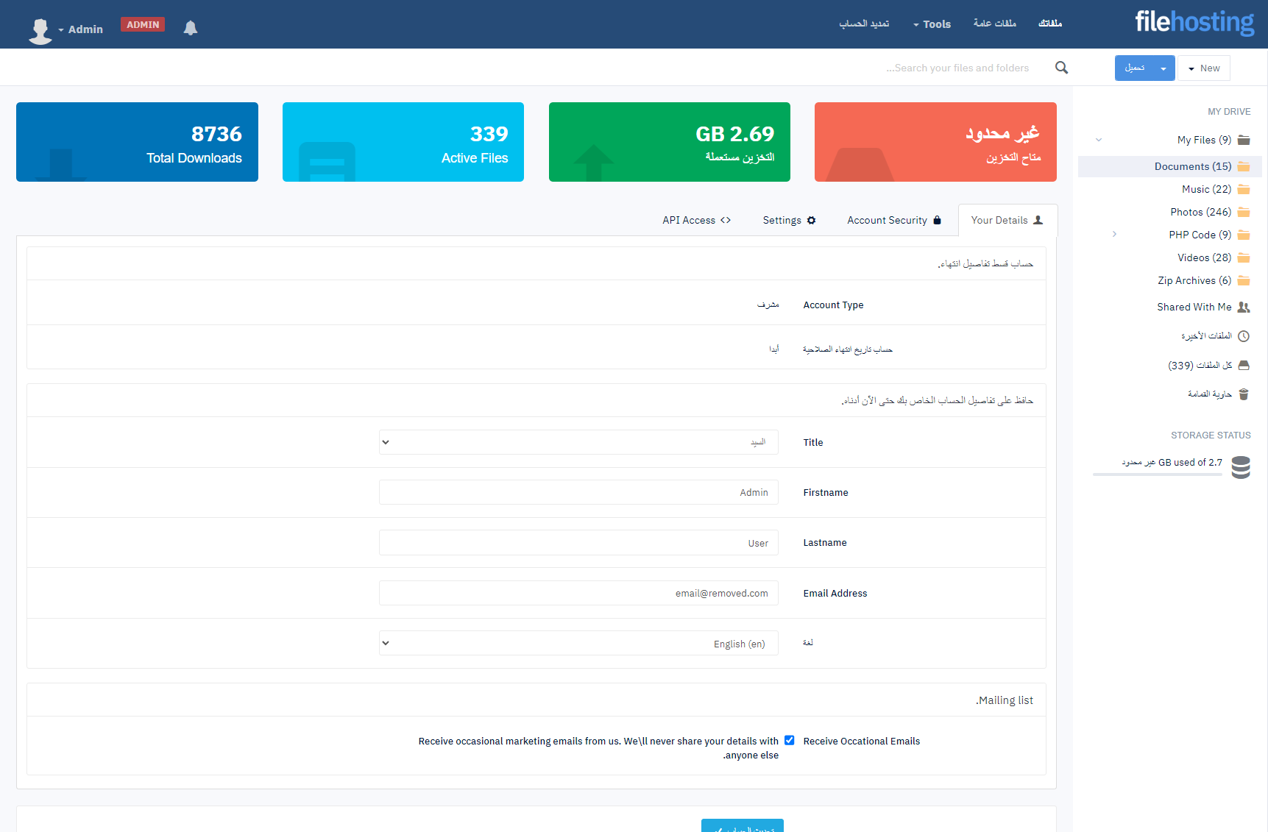
Task: Open Shared With Me people icon
Action: pos(1243,307)
